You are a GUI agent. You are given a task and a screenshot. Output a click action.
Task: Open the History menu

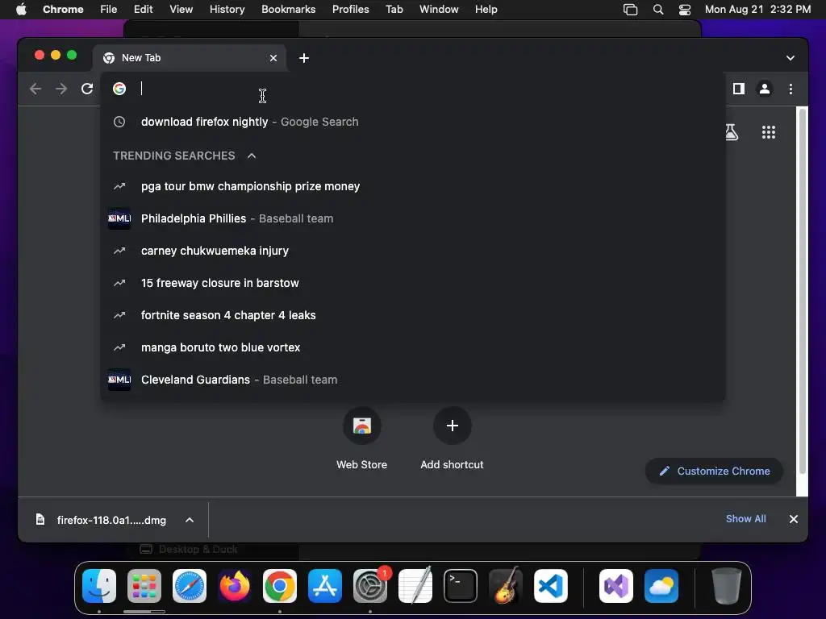point(227,9)
